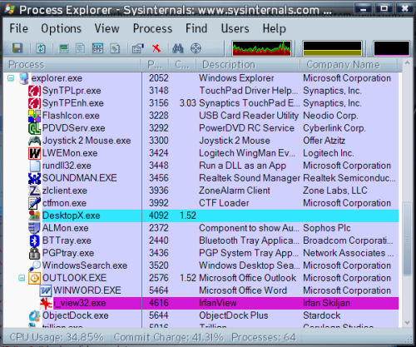
Task: Toggle the lower pane toolbar icon
Action: point(97,48)
